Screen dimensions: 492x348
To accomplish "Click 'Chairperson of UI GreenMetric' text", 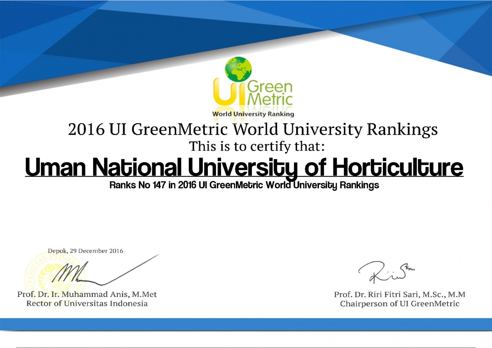I will 399,304.
